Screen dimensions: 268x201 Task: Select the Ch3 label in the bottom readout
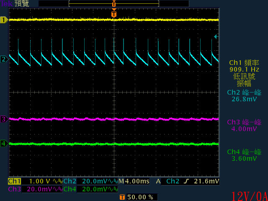click(x=14, y=189)
